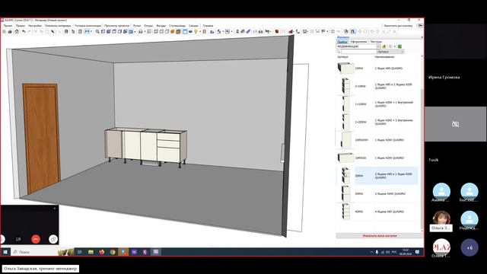The height and width of the screenshot is (274, 487).
Task: Click the Undo arrow in the toolbar
Action: [x=24, y=32]
